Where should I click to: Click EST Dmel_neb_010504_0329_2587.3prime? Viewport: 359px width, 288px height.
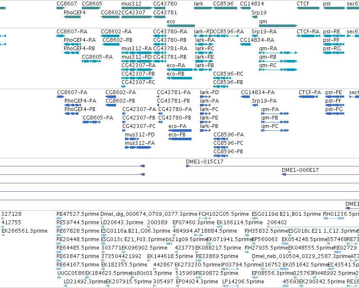coord(301,256)
